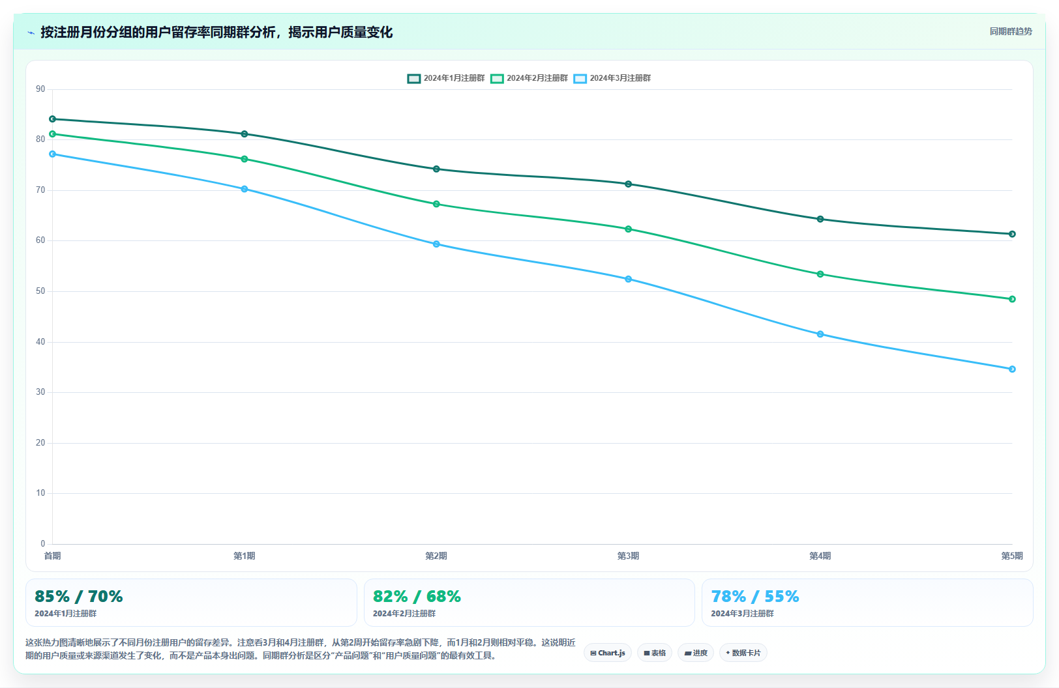The height and width of the screenshot is (688, 1059).
Task: Click the 1月 cohort point at 第1期
Action: pyautogui.click(x=245, y=134)
